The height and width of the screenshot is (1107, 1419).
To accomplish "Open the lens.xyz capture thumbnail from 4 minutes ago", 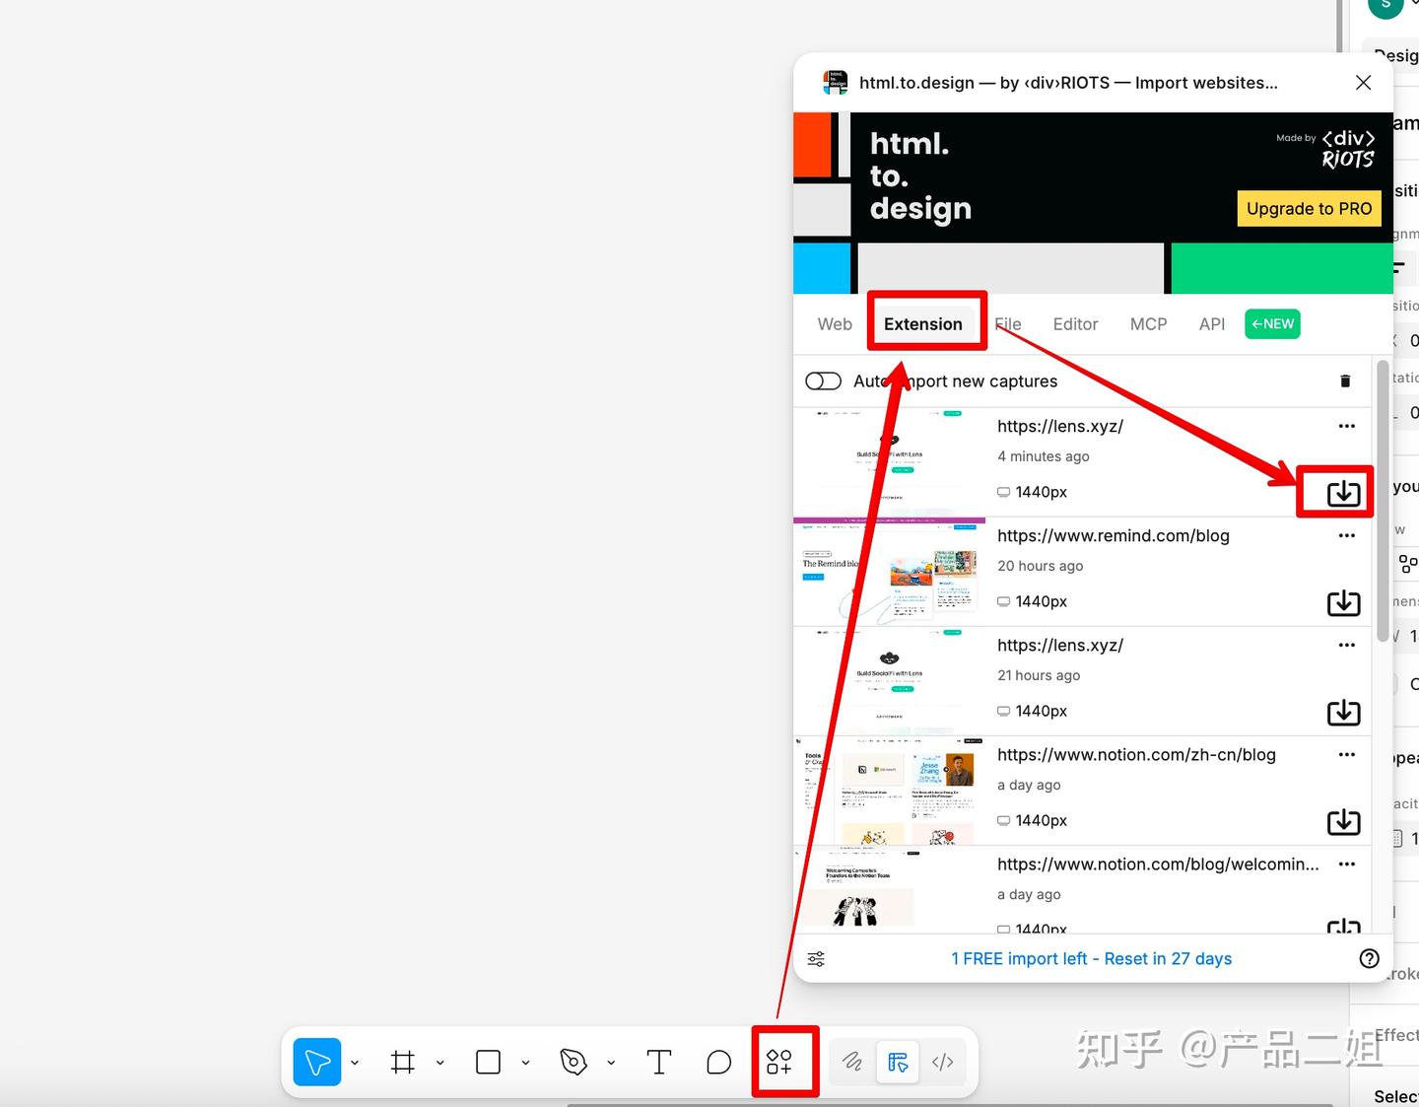I will 889,461.
